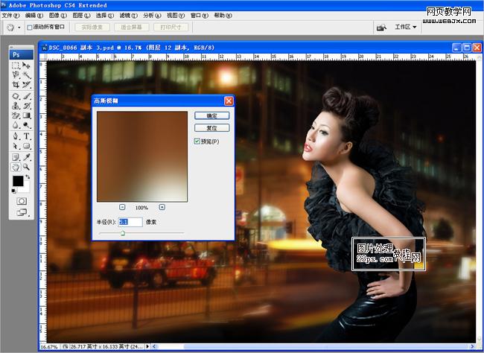Screen dimensions: 484x353
Task: Swap foreground and background colors
Action: coord(28,177)
